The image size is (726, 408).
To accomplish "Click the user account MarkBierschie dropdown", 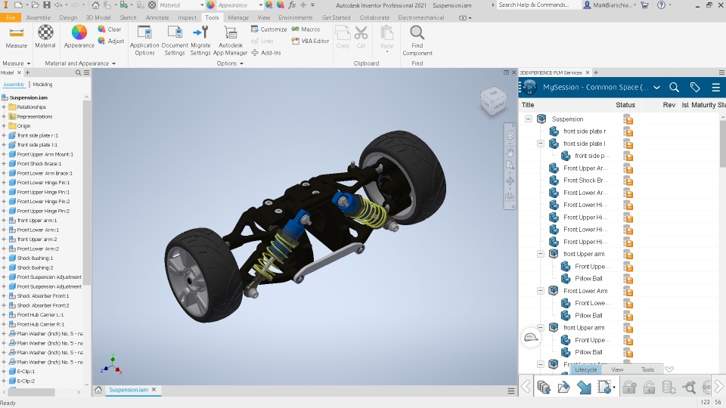I will pyautogui.click(x=610, y=5).
